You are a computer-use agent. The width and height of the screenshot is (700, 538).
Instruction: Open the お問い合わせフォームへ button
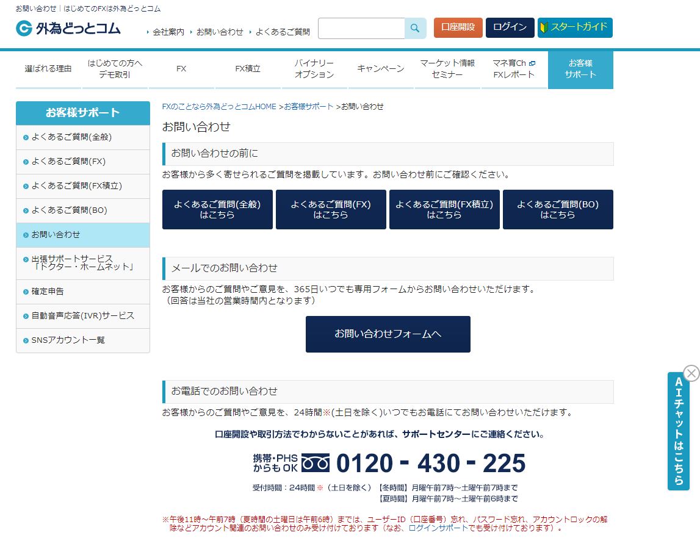click(x=388, y=334)
